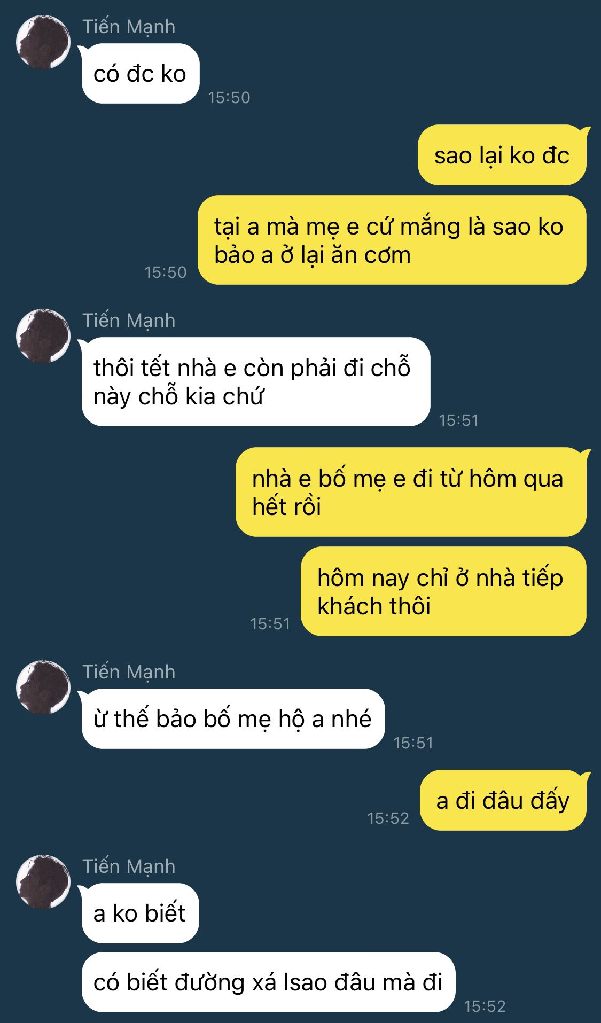Tap Tiến Mạnh's avatar beside 'có đc ko'

43,42
